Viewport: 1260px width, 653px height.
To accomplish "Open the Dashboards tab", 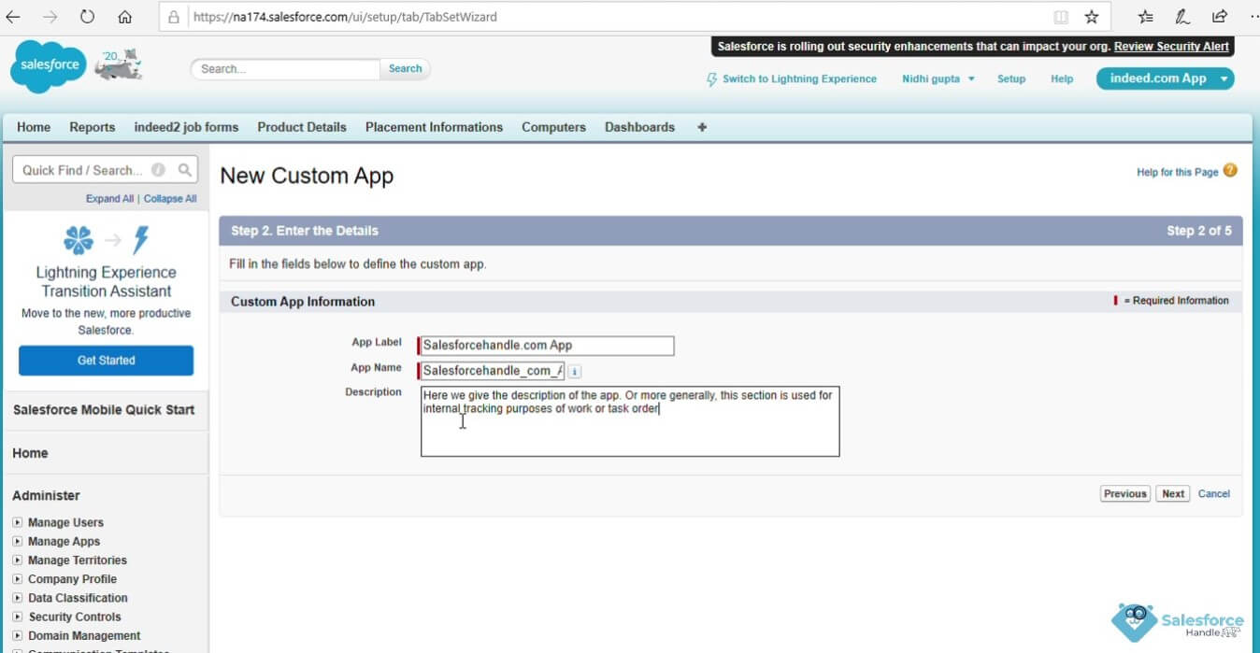I will [638, 126].
